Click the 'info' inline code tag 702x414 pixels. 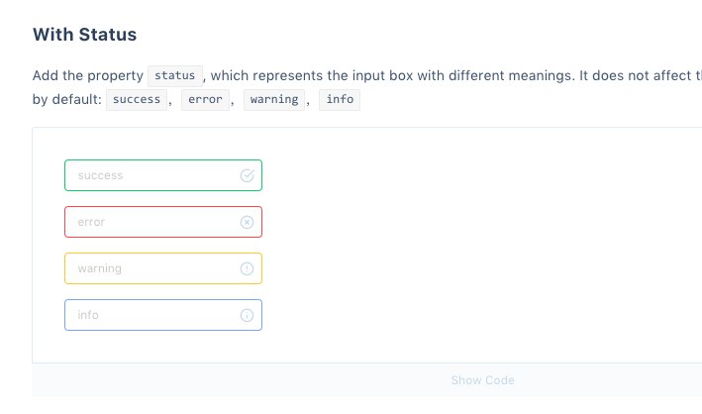click(340, 99)
